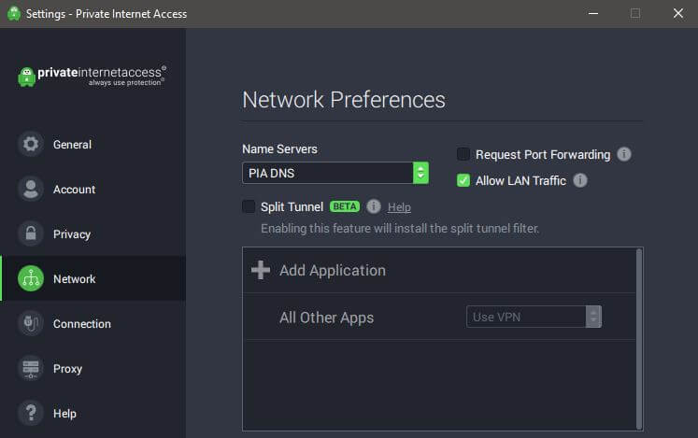Open General settings tab label
This screenshot has height=438, width=698.
(72, 144)
